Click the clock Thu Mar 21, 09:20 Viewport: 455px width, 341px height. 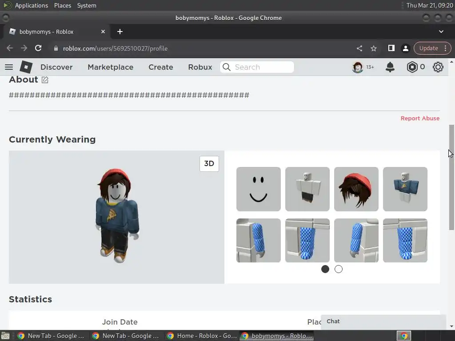pyautogui.click(x=430, y=5)
